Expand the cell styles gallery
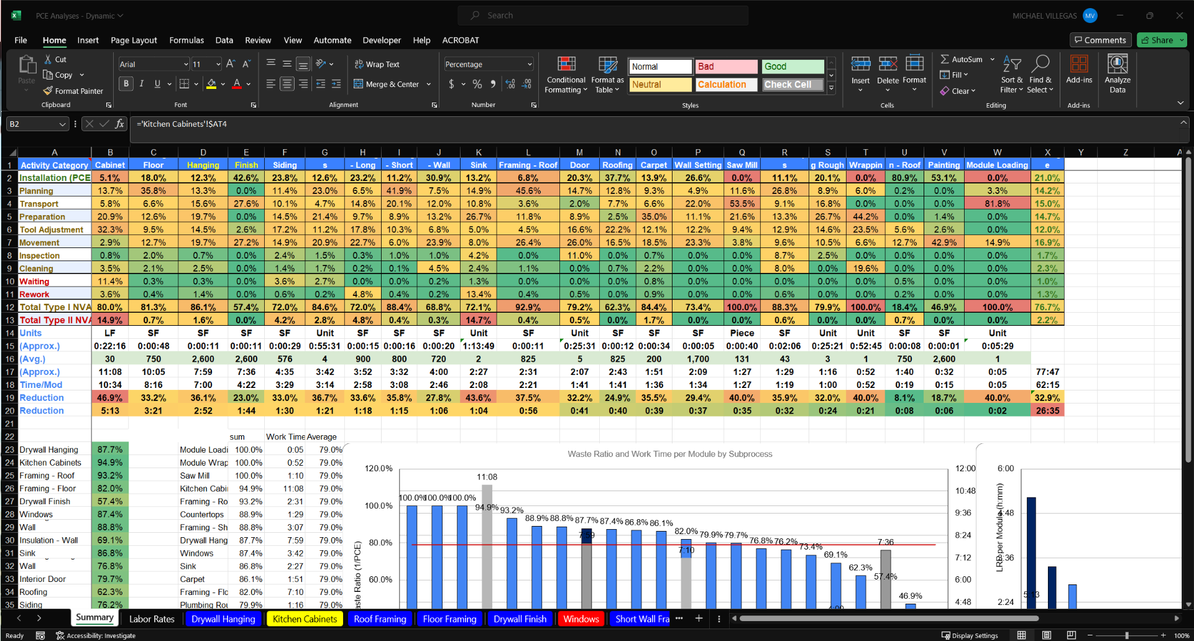The width and height of the screenshot is (1194, 641). tap(831, 88)
